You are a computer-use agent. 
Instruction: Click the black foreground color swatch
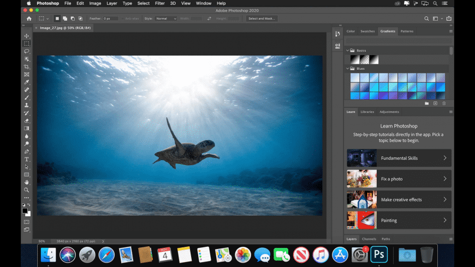(25, 210)
